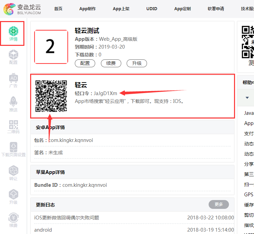Open the 下载页面设置 sidebar icon

pos(14,149)
